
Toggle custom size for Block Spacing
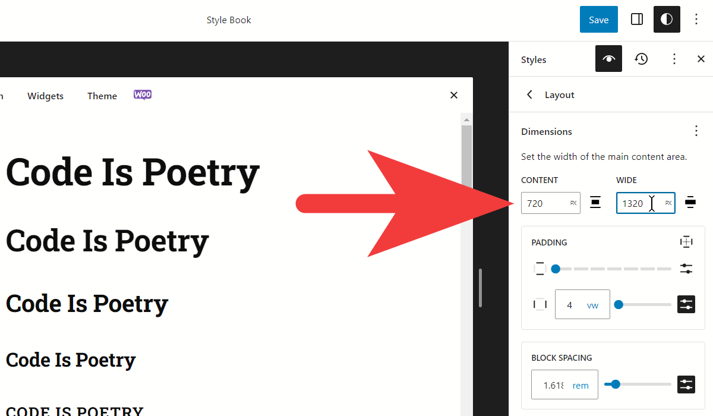pos(686,385)
